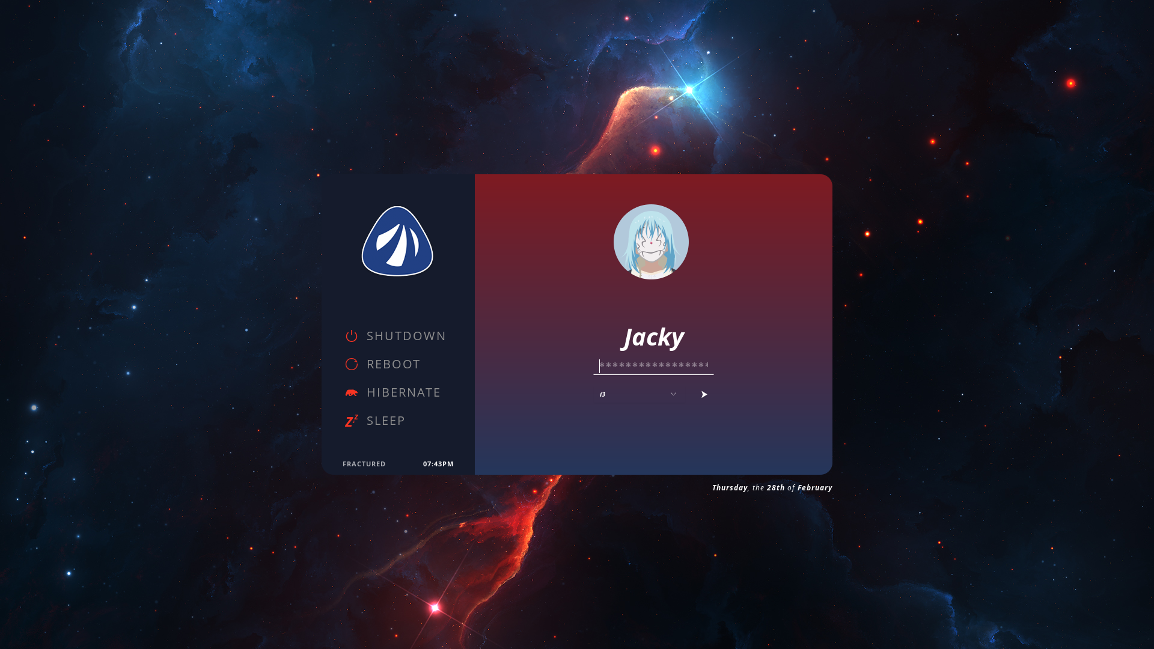Click Jacky's circular avatar picture
The height and width of the screenshot is (649, 1154).
tap(651, 242)
